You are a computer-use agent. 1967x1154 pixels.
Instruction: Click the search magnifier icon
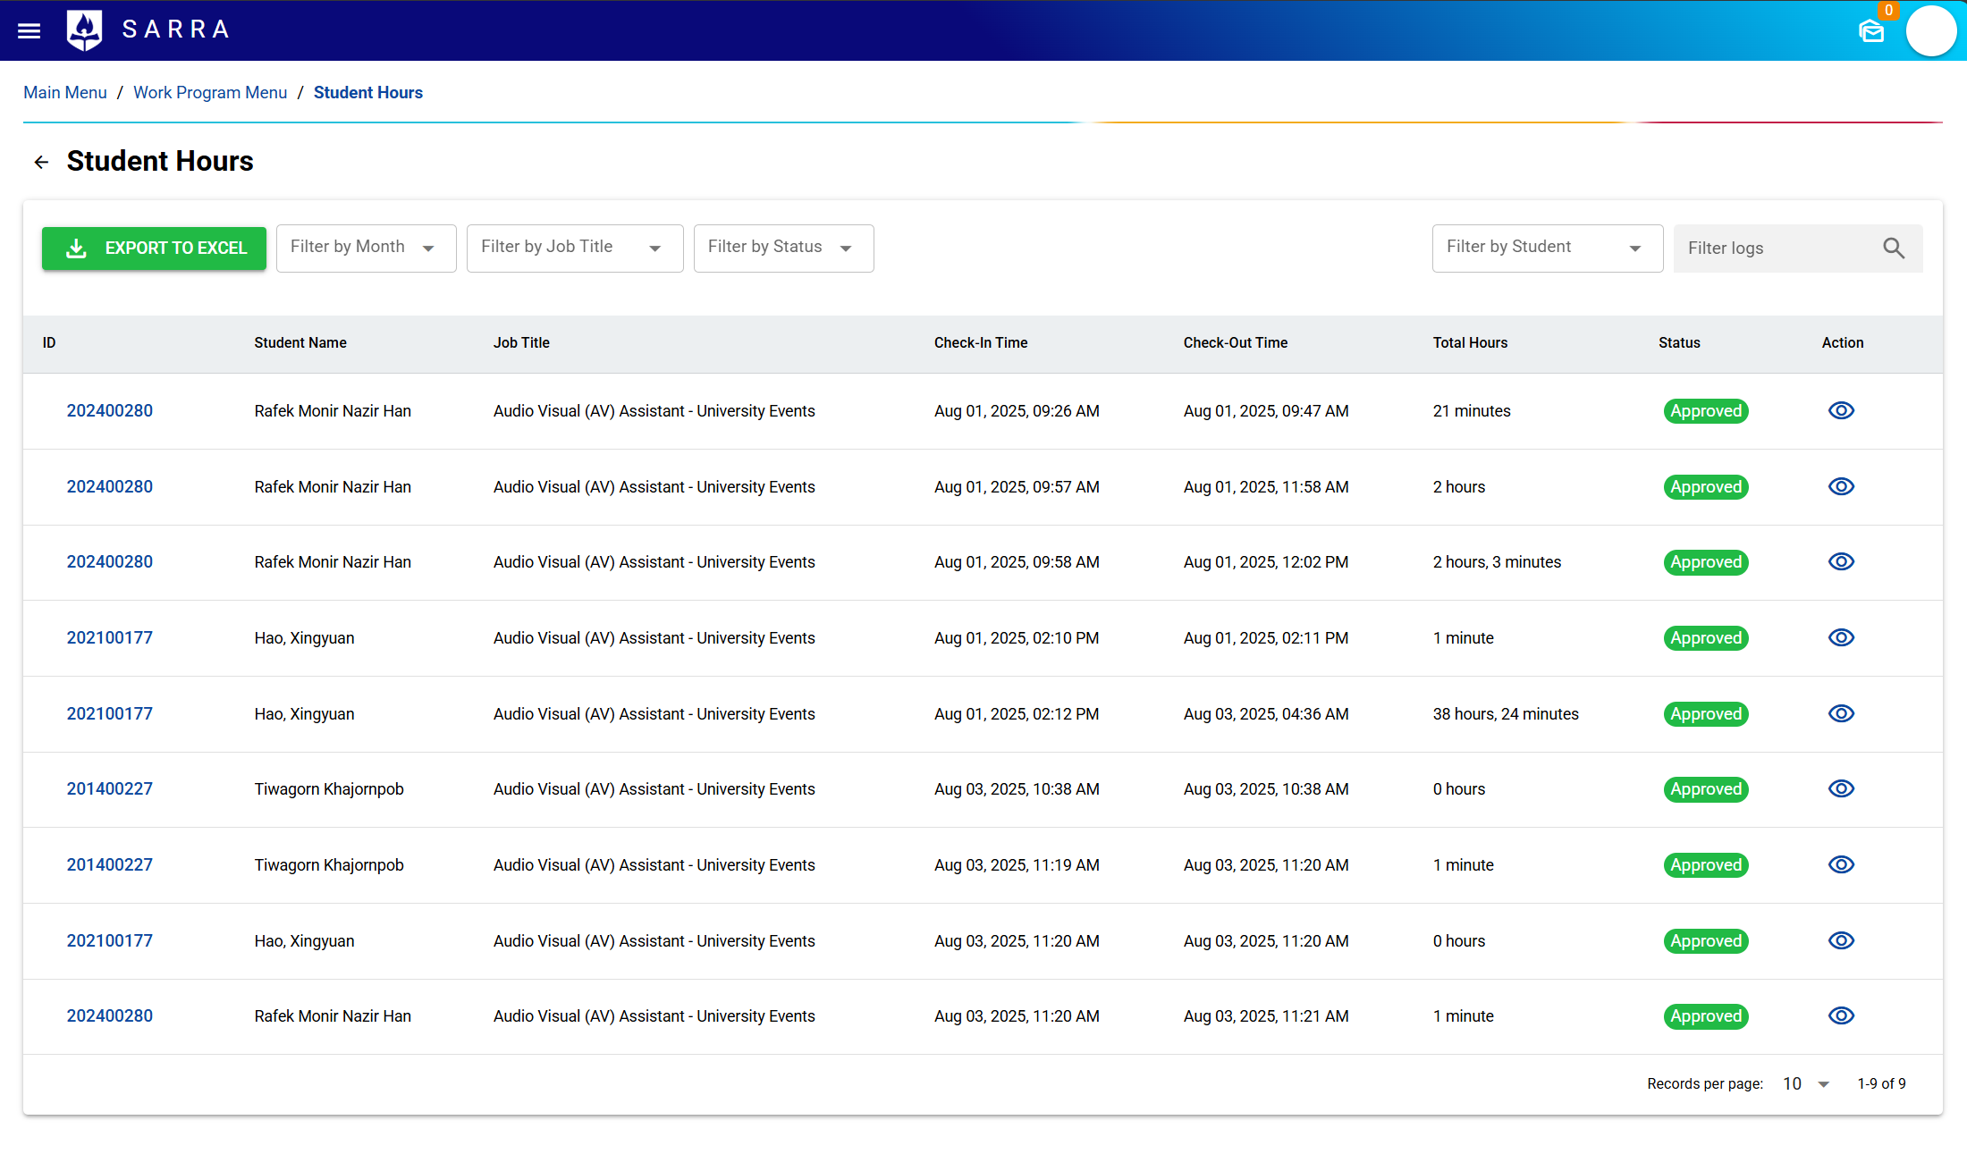pos(1893,248)
